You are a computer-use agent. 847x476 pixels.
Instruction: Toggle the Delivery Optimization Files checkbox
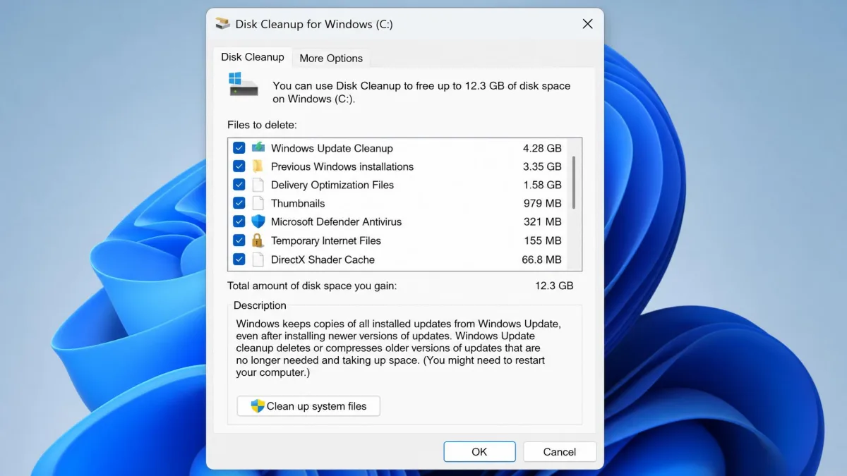239,185
